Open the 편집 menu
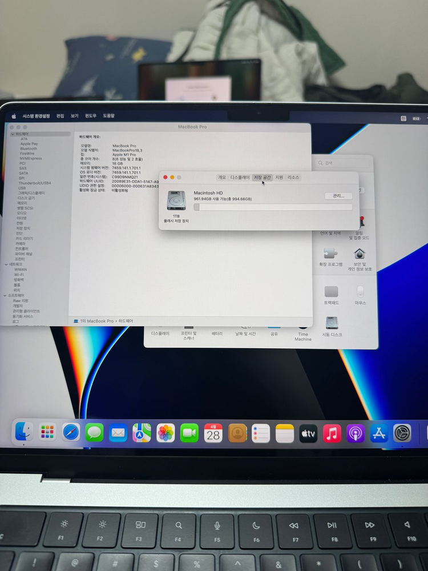 (x=60, y=116)
